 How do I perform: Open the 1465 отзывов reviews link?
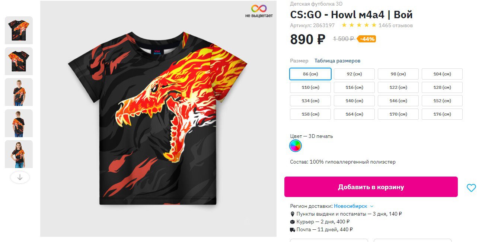point(396,26)
